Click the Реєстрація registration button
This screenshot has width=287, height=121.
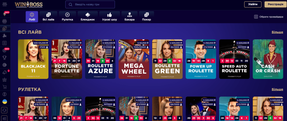point(276,4)
